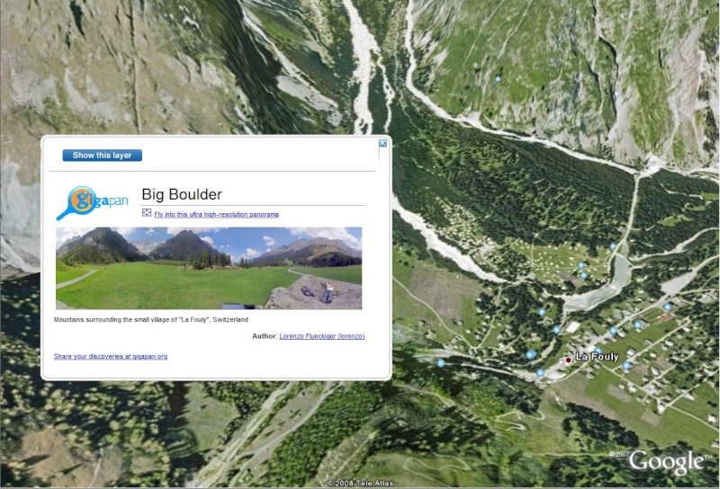Click the lone blue marker west of the village

[x=441, y=363]
